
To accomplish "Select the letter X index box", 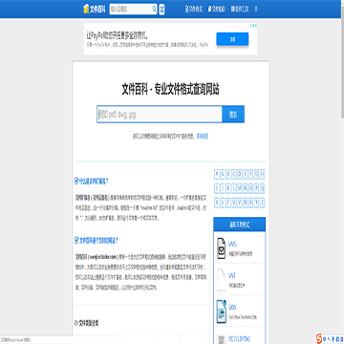I will (251, 203).
